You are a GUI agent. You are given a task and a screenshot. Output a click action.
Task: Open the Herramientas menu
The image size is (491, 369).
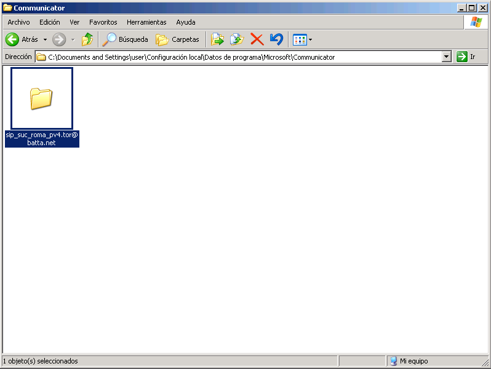[x=146, y=22]
